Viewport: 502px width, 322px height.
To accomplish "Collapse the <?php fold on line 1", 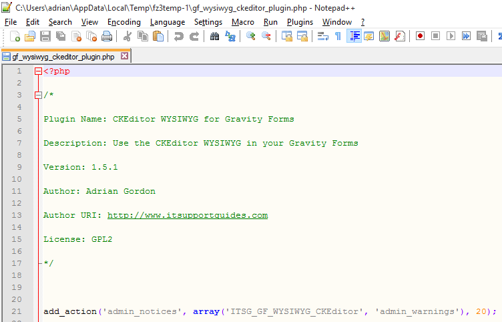I will tap(38, 71).
